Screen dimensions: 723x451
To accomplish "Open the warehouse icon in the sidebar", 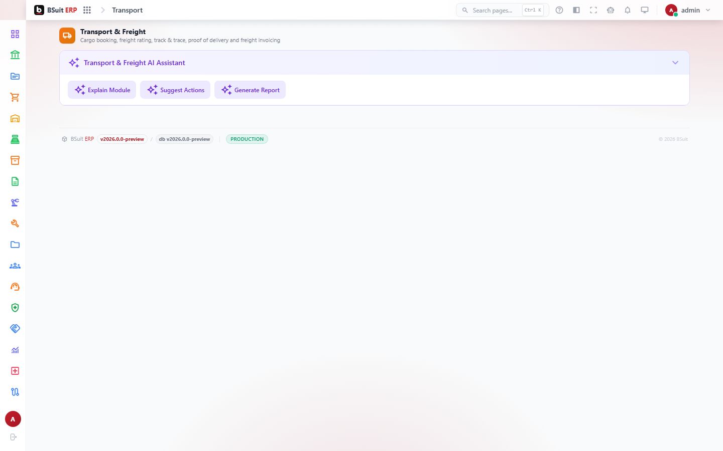I will (15, 118).
